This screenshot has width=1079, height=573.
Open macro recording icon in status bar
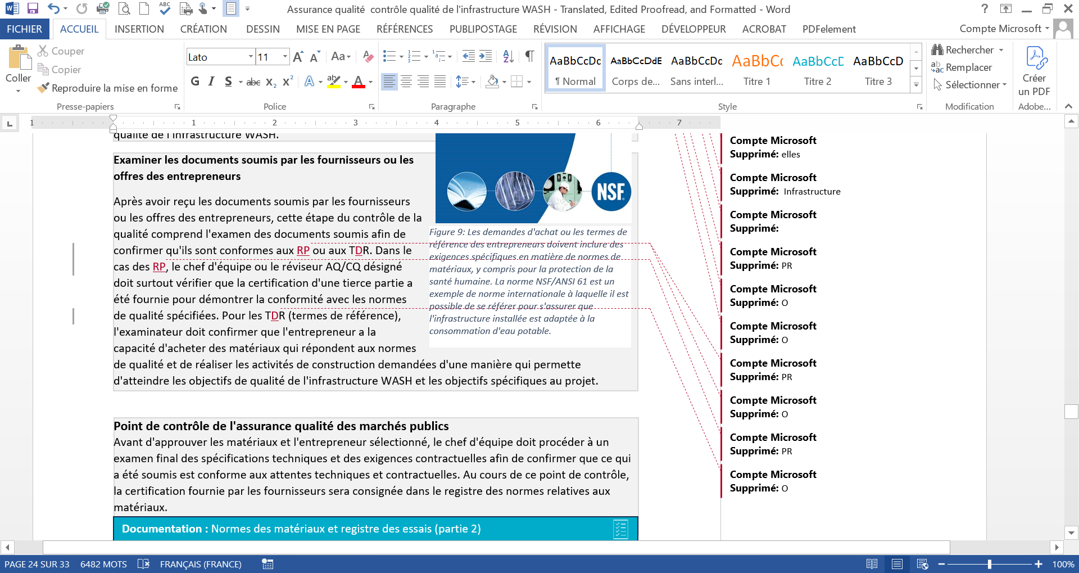(x=268, y=564)
